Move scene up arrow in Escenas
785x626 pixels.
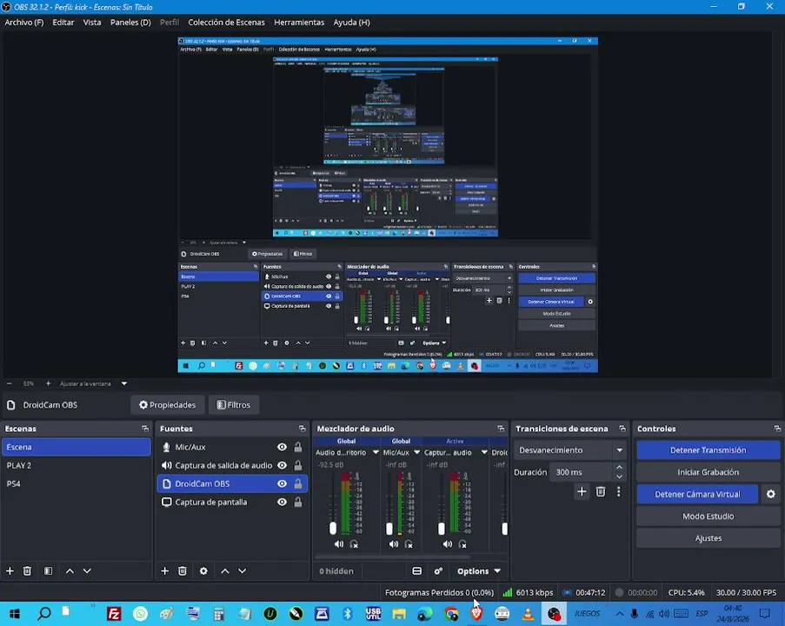(x=70, y=571)
